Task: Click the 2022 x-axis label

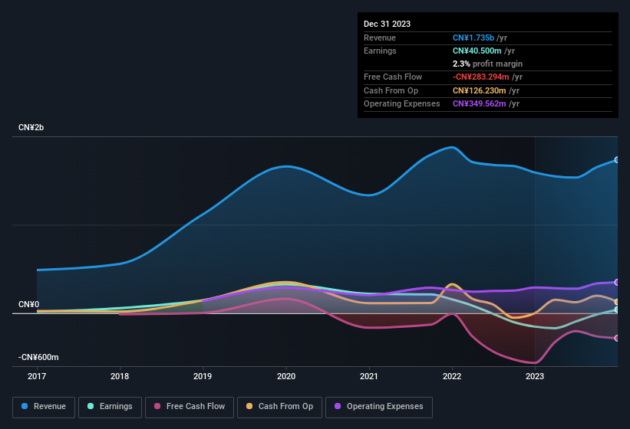Action: 452,376
